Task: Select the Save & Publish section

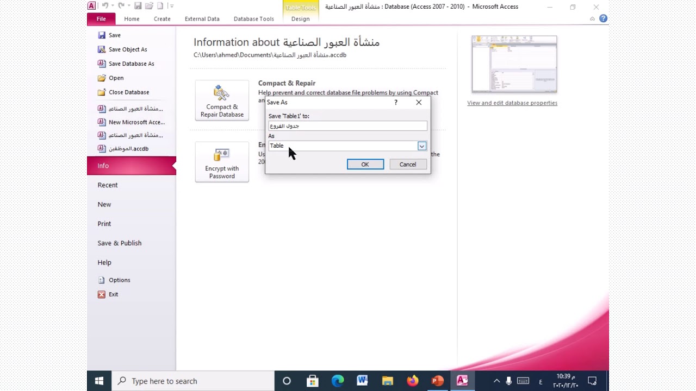Action: (x=119, y=243)
